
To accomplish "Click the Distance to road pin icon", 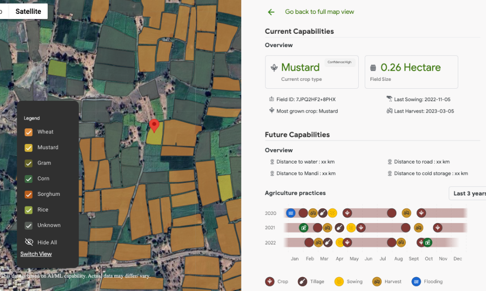I will click(390, 162).
